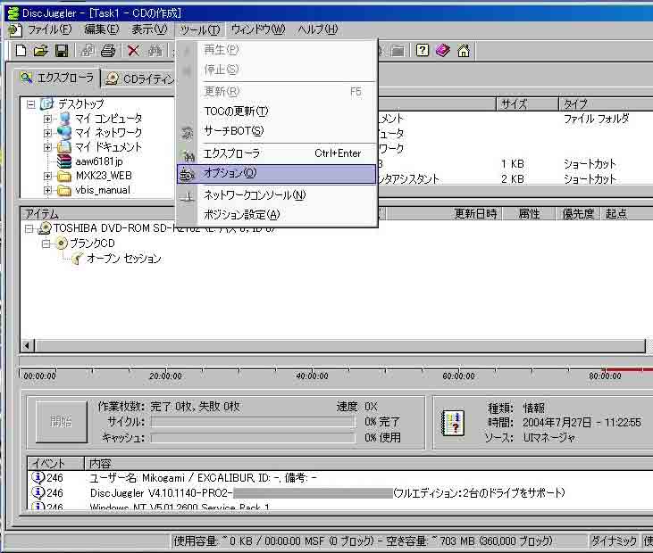Screen dimensions: 653x553
Task: Choose TOCの更新(T) menu entry
Action: (277, 111)
